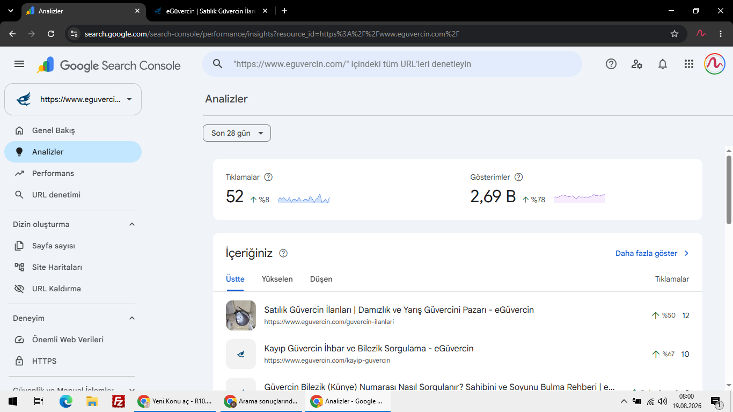
Task: Open the Chrome extension icon beside the star
Action: [701, 34]
